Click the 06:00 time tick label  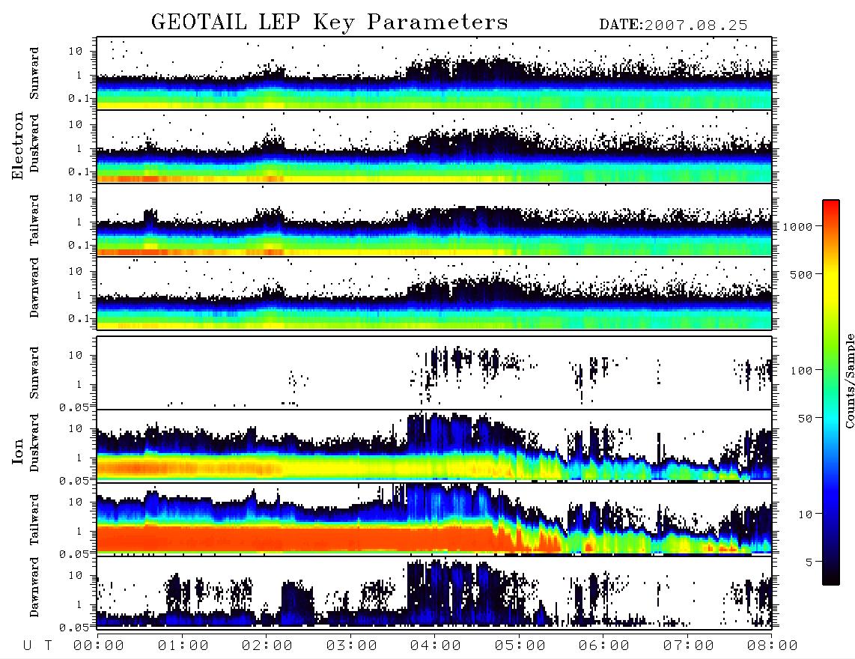click(x=604, y=646)
